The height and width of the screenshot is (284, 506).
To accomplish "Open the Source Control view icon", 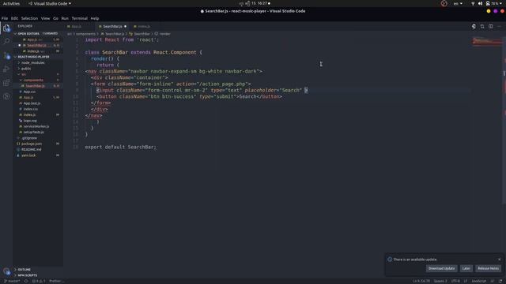I will (6, 55).
